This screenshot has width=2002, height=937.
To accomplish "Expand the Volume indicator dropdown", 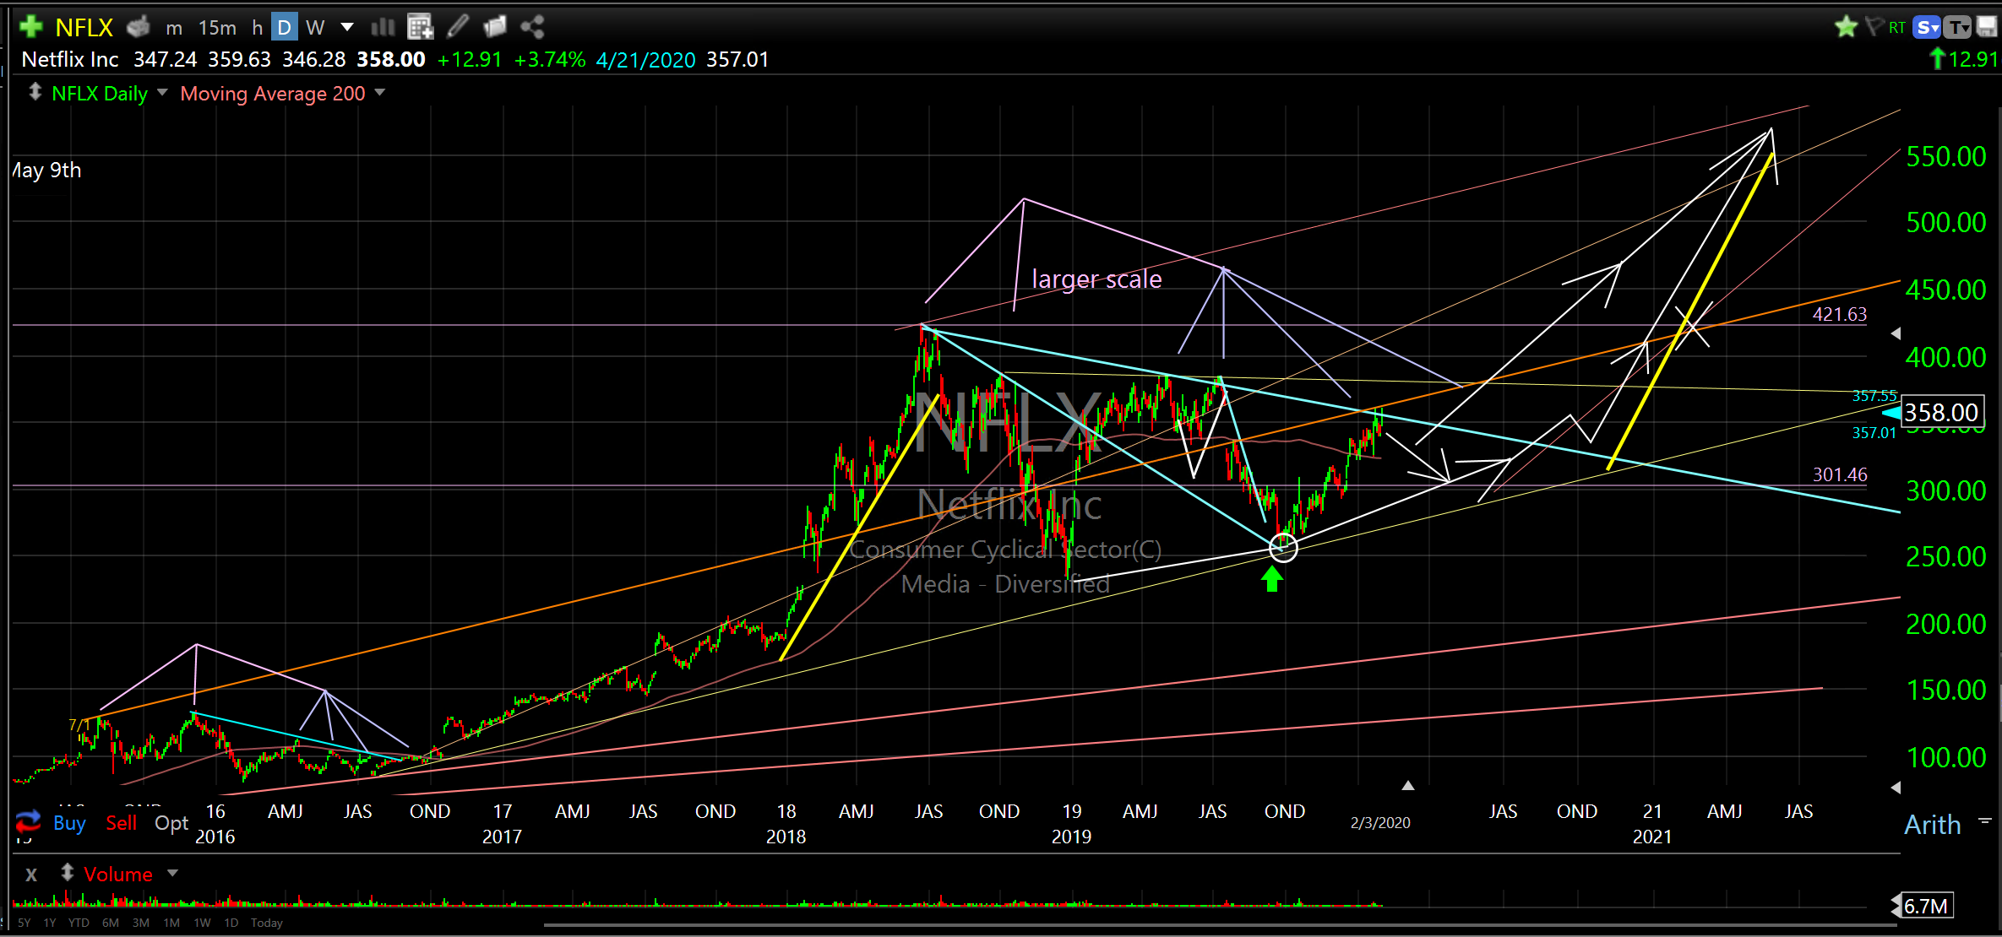I will pos(172,873).
